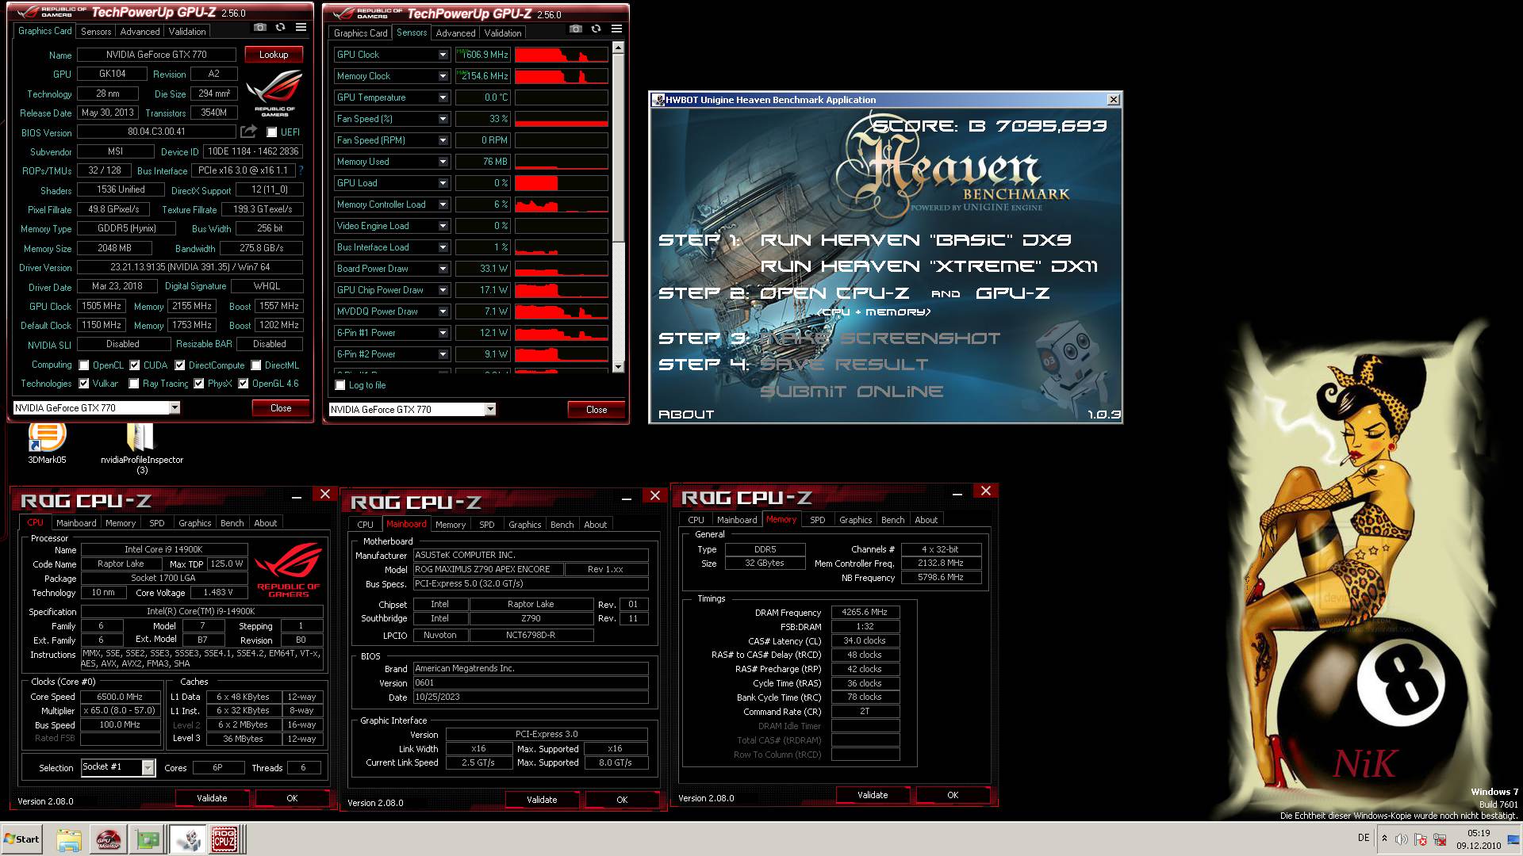Image resolution: width=1523 pixels, height=856 pixels.
Task: Open Socket #1 selection dropdown in CPU-Z
Action: [x=148, y=767]
